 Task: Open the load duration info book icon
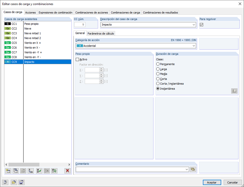[234, 91]
